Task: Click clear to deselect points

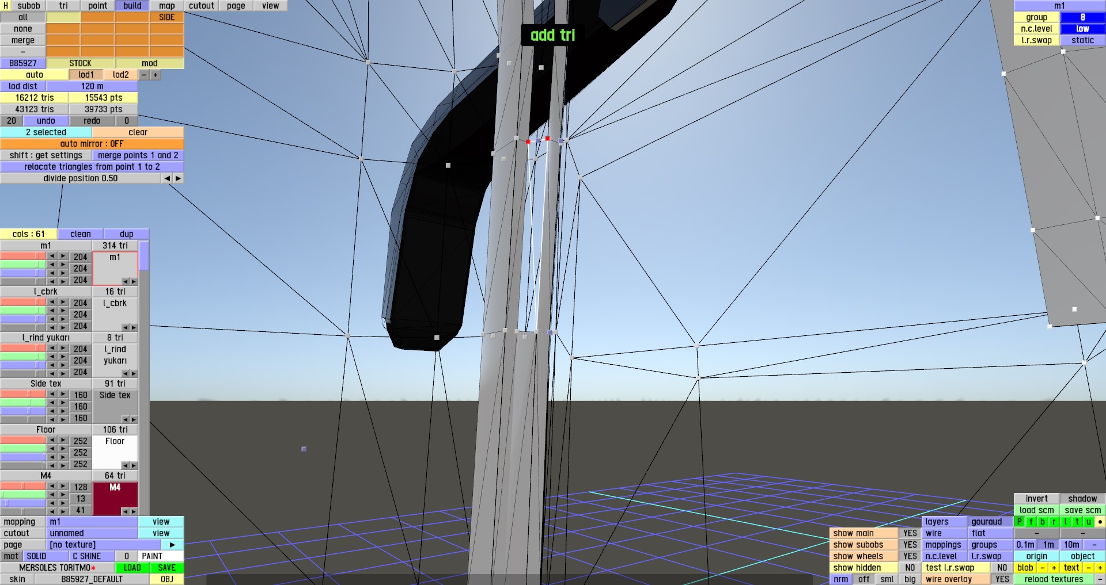Action: [x=138, y=132]
